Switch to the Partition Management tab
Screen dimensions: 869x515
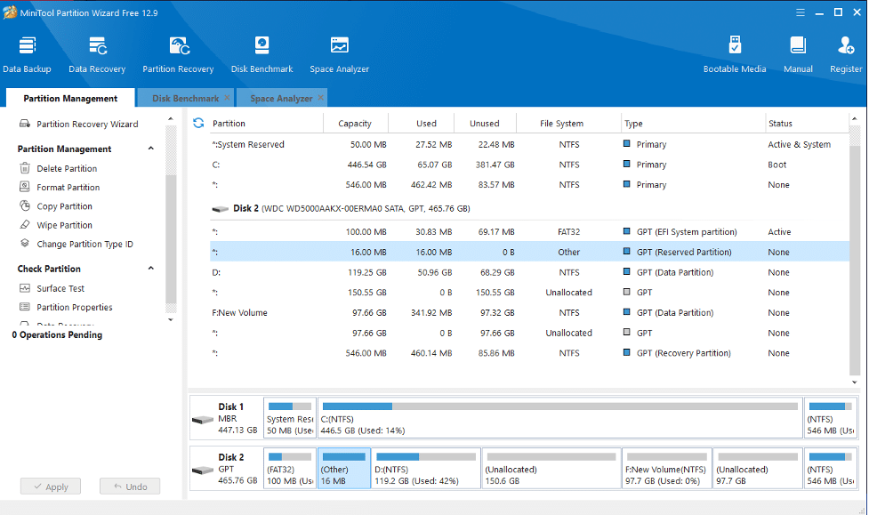[70, 98]
